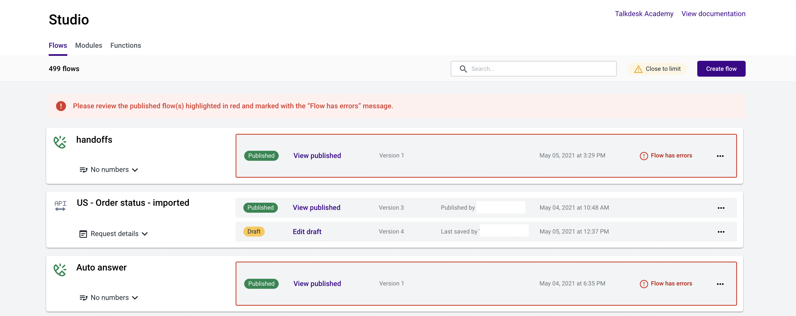Viewport: 796px width, 316px height.
Task: Click the handoffs voice flow phone icon
Action: click(60, 142)
